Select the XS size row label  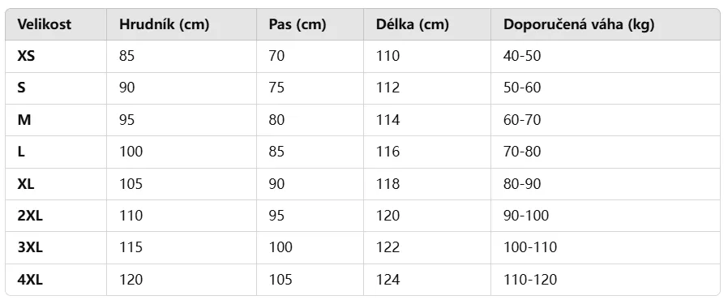click(x=26, y=56)
